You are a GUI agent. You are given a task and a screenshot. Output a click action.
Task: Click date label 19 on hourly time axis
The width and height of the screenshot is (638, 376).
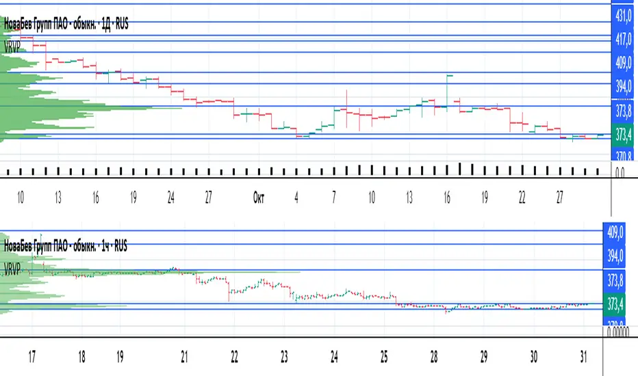[120, 357]
